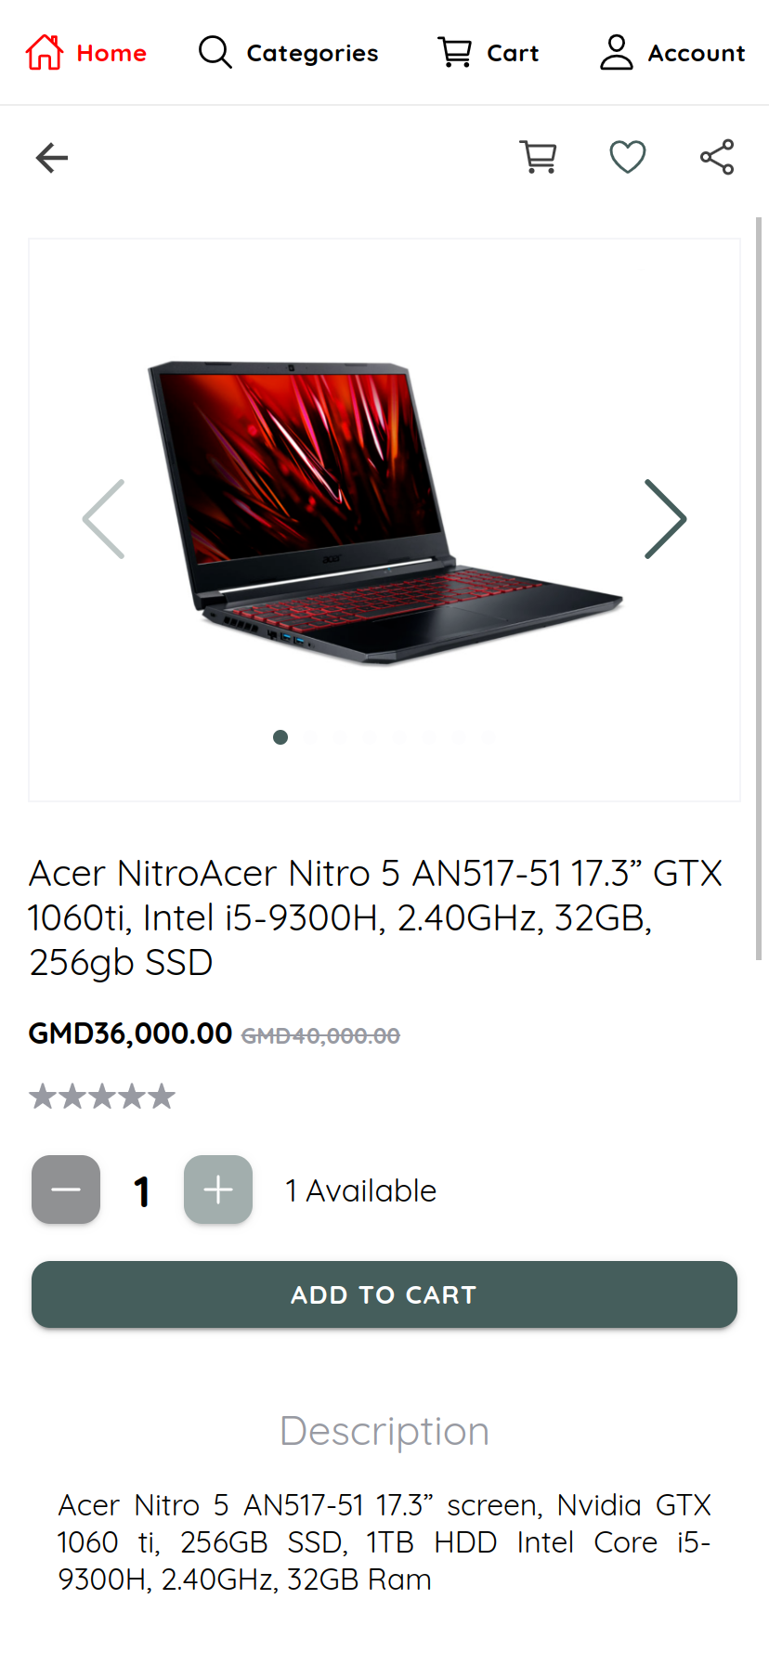The image size is (769, 1664).
Task: Open the shopping cart icon below the navbar
Action: pyautogui.click(x=539, y=157)
